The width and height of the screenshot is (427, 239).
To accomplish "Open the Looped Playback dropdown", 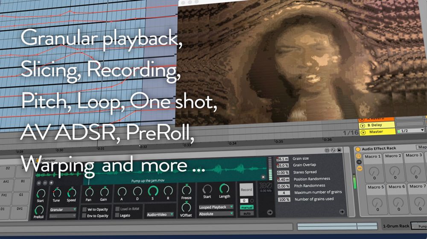I will tap(216, 207).
